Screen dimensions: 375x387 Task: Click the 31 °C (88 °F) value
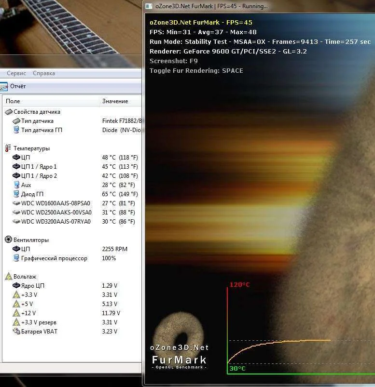pos(118,212)
